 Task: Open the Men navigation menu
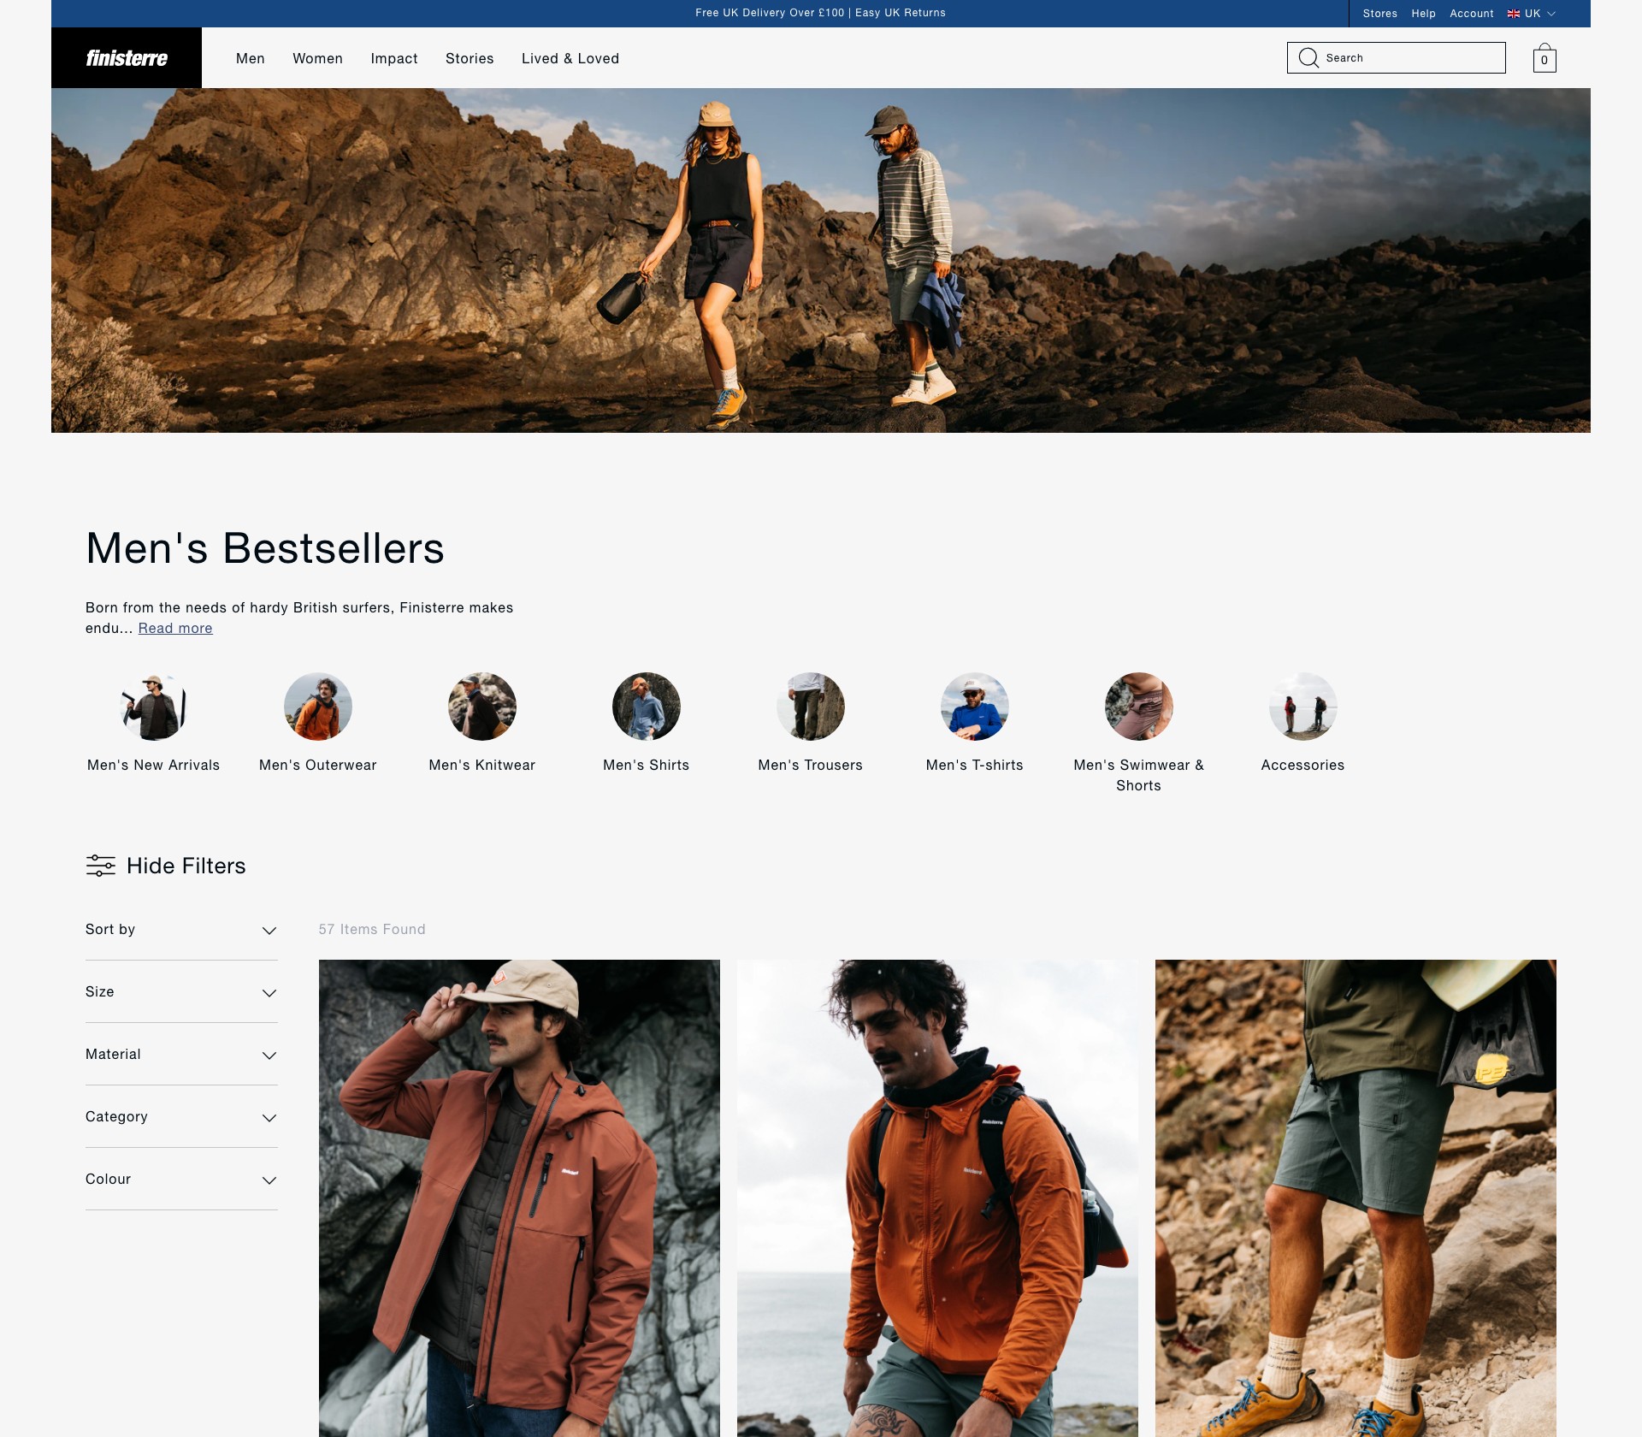pos(251,58)
